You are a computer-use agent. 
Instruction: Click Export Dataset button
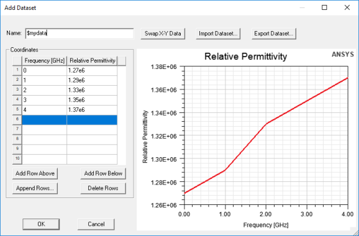(x=274, y=34)
